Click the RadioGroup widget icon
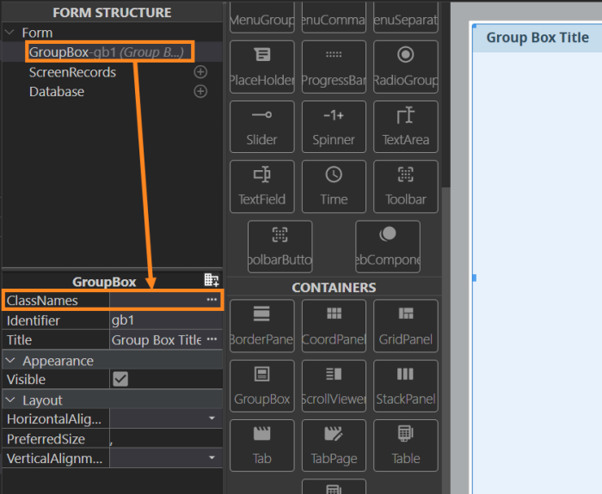This screenshot has height=494, width=602. pyautogui.click(x=405, y=67)
